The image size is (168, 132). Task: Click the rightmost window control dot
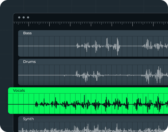pos(28,17)
